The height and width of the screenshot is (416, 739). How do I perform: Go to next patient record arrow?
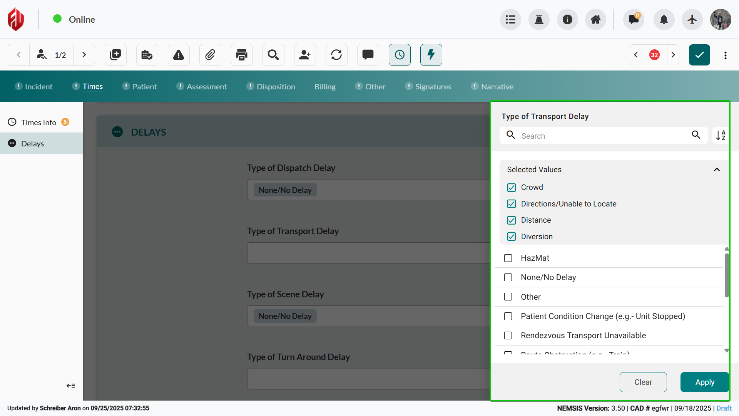point(84,55)
